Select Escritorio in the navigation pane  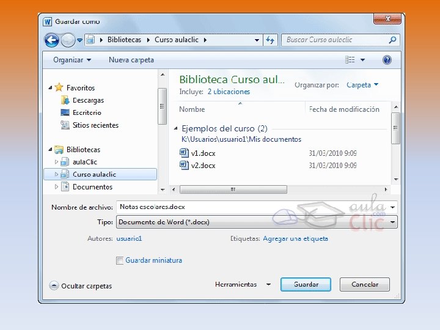87,112
